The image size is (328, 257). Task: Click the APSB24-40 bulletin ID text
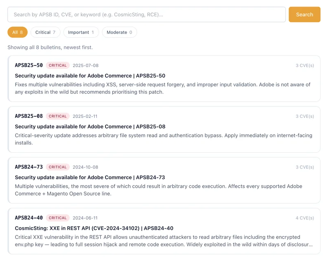point(29,218)
